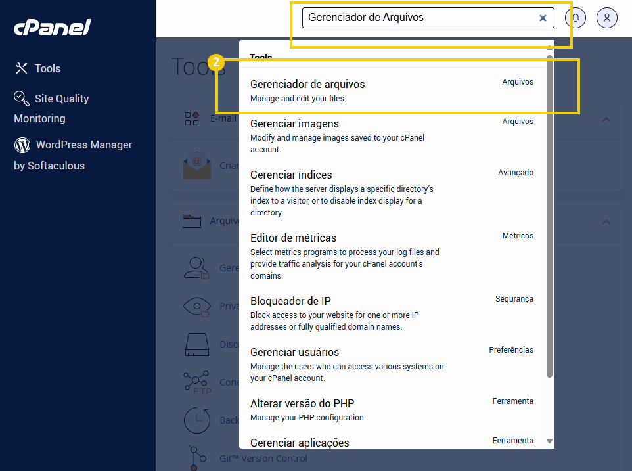This screenshot has height=471, width=632.
Task: Click the privacy eye icon in Arquivos section
Action: tap(197, 306)
